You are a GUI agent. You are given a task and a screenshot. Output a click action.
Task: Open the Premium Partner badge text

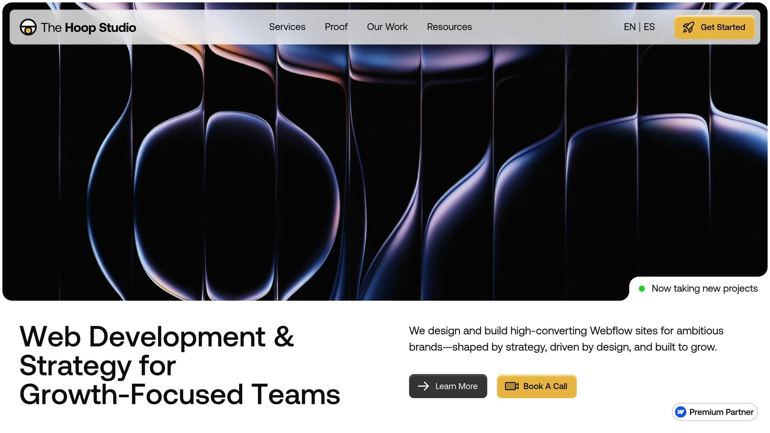tap(721, 412)
